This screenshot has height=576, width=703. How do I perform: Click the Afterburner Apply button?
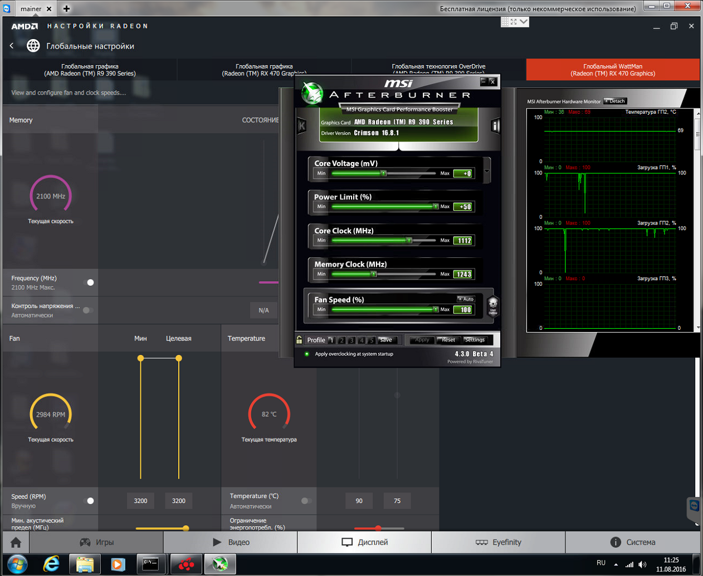pyautogui.click(x=422, y=340)
